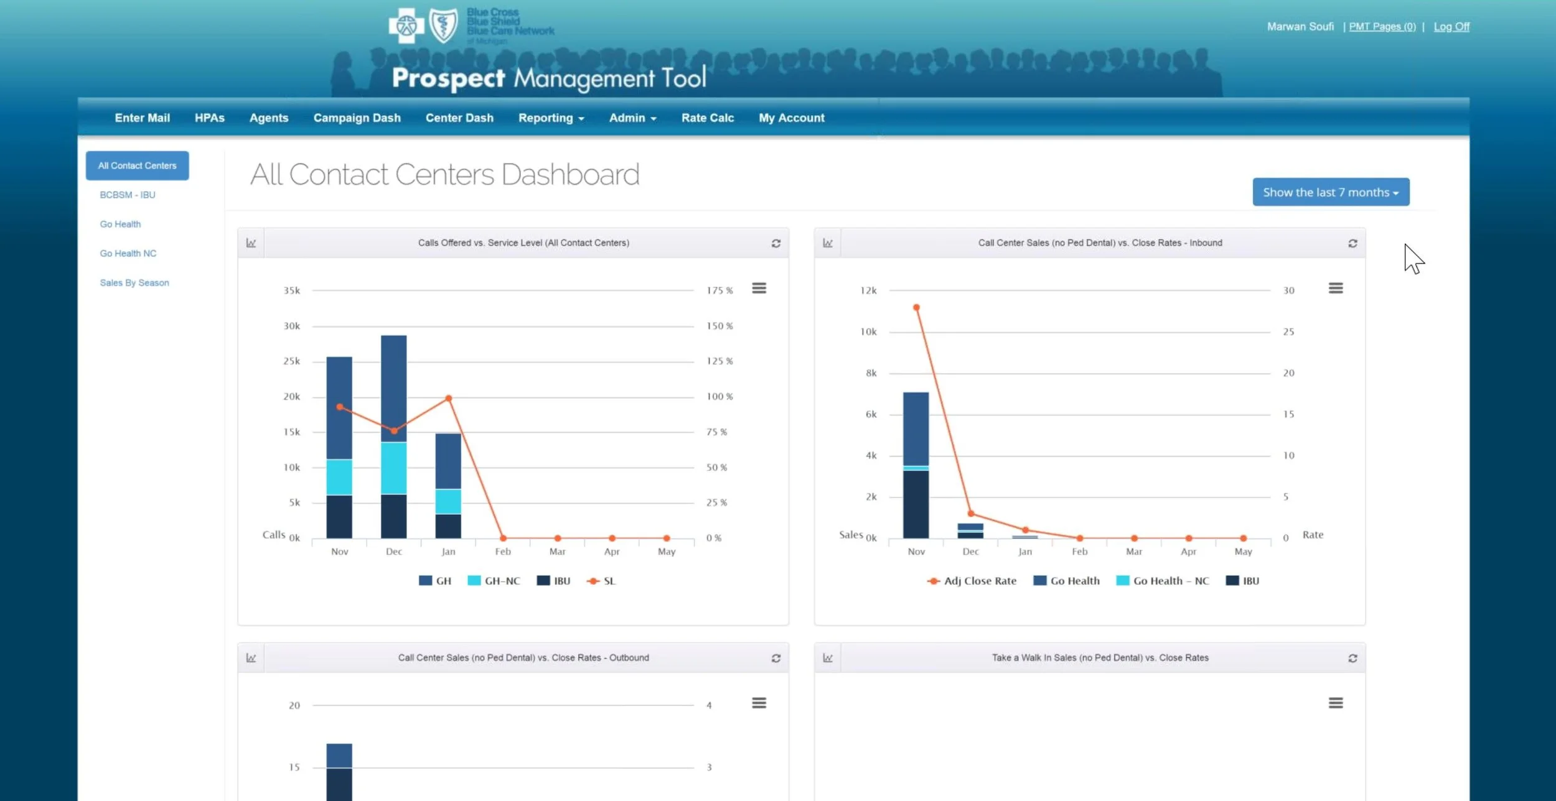Click the Go Health legend color swatch
The height and width of the screenshot is (801, 1556).
(1039, 581)
